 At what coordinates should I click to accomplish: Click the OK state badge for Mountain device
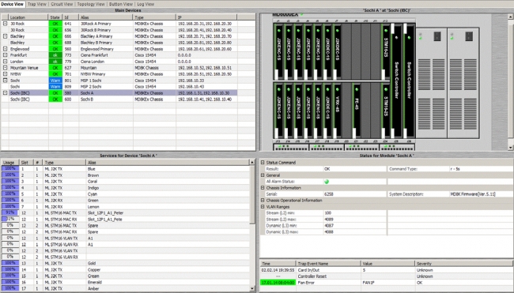point(55,68)
